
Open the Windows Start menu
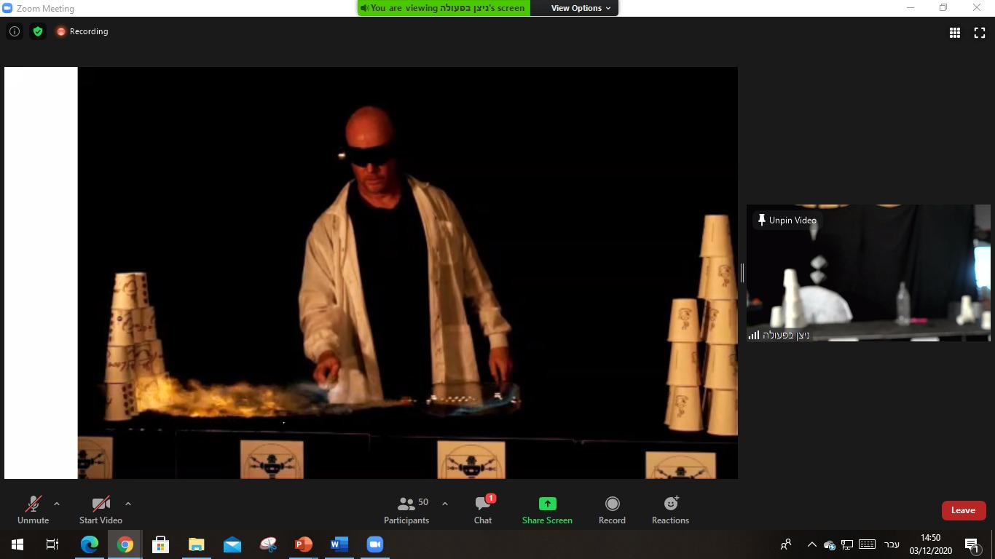coord(17,544)
